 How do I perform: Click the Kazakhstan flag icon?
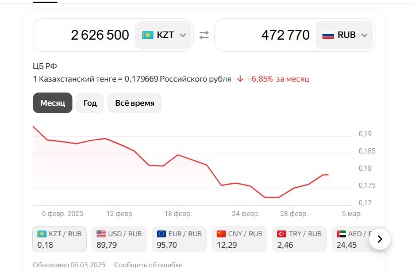147,35
